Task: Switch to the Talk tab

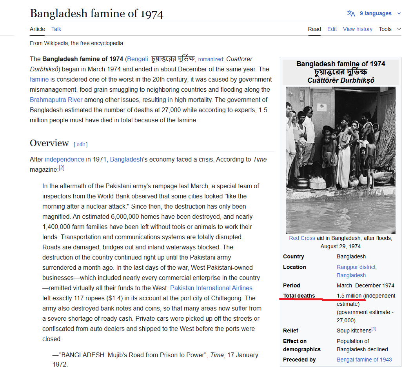Action: tap(56, 29)
